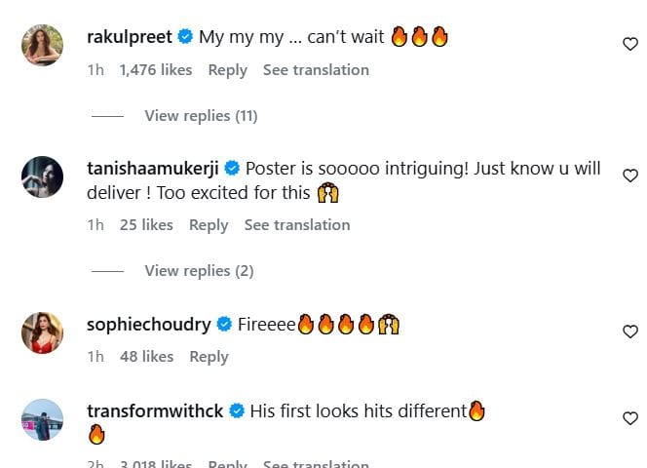Reply to rakulpreet's comment
Image resolution: width=647 pixels, height=468 pixels.
coord(227,70)
